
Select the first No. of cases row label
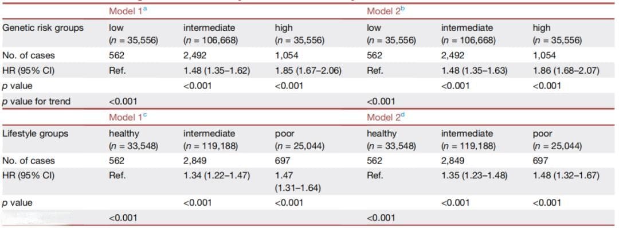(29, 55)
